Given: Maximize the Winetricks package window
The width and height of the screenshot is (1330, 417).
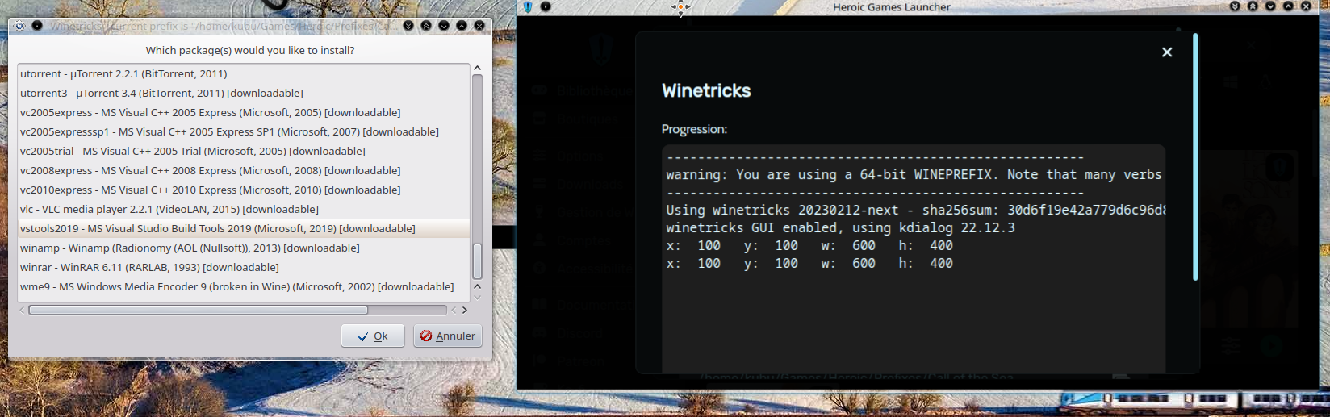Looking at the screenshot, I should [x=462, y=26].
